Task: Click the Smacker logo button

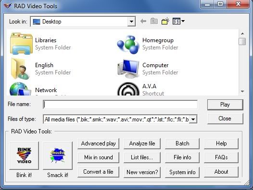Action: click(58, 155)
